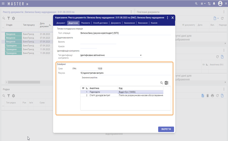
Task: Click the ЗБЕРЕГТИ button
Action: click(166, 129)
